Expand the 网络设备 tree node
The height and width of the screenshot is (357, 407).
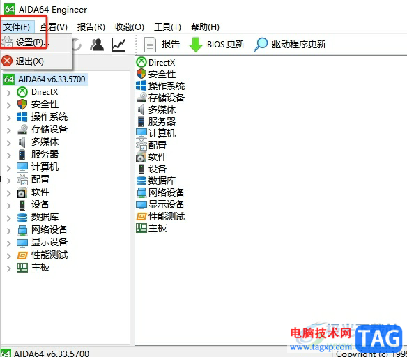click(8, 230)
